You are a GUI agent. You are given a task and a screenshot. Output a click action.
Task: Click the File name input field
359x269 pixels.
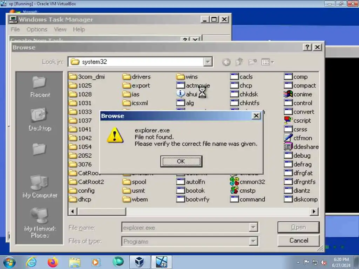coord(185,227)
